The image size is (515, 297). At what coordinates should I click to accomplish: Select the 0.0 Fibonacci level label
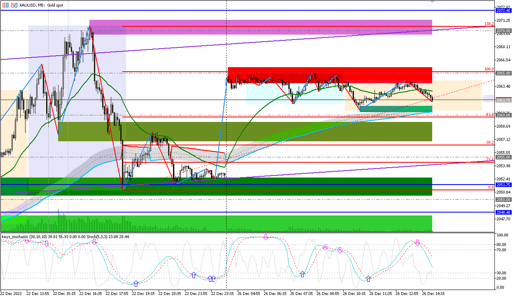pyautogui.click(x=491, y=187)
